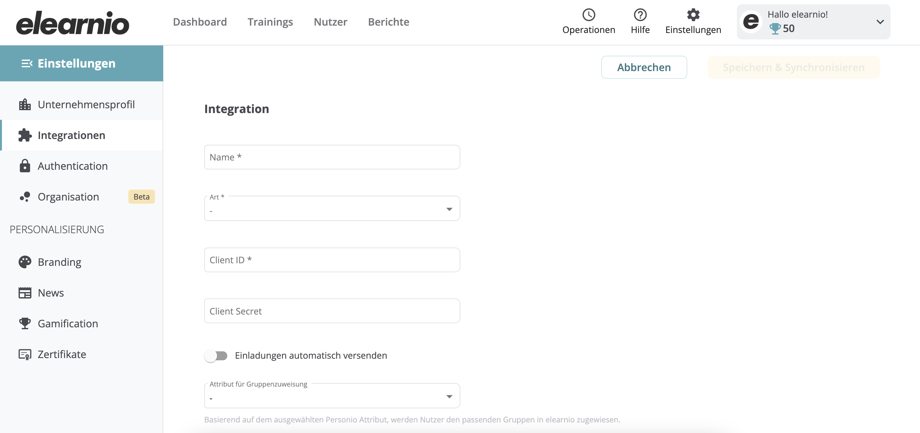
Task: Click the elearnio logo
Action: [72, 22]
